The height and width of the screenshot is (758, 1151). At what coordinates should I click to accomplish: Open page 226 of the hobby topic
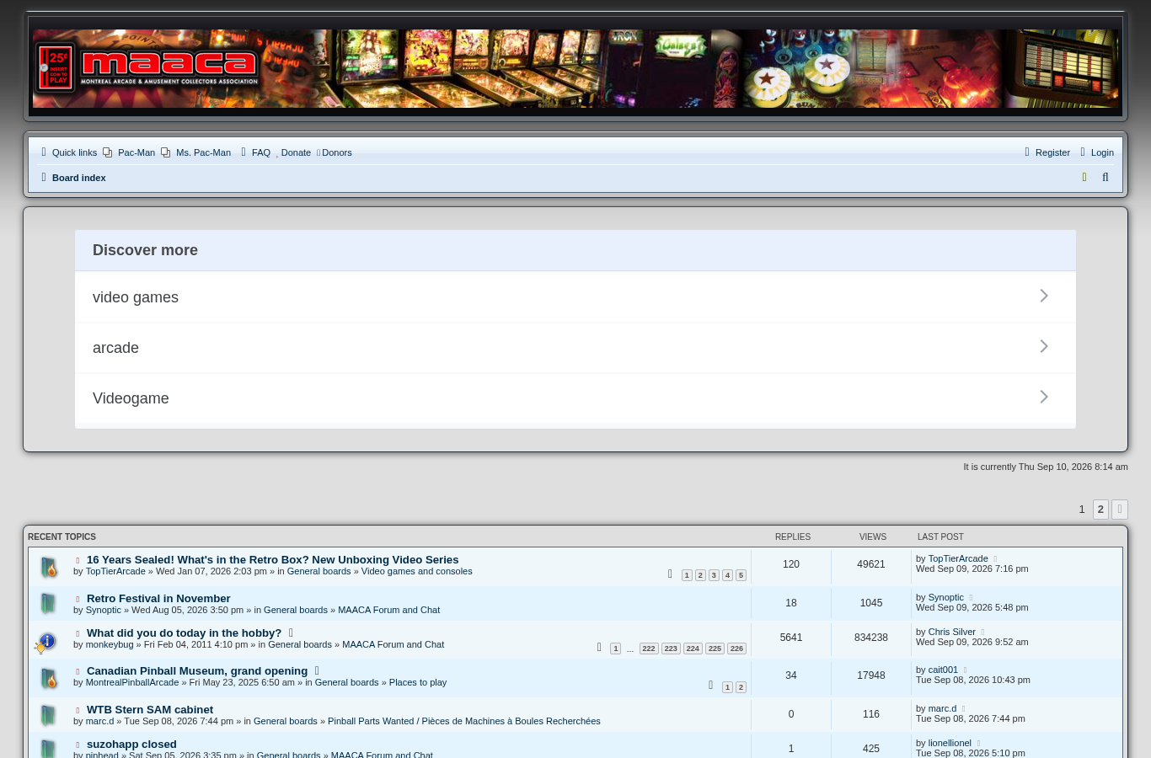[x=736, y=649]
